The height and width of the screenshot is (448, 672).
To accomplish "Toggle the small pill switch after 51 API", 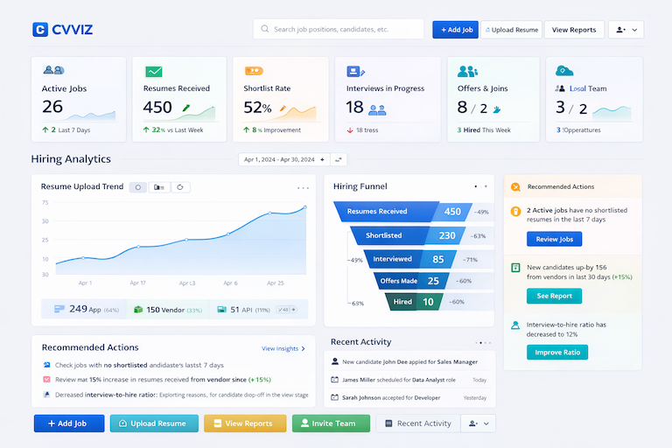I will coord(287,310).
